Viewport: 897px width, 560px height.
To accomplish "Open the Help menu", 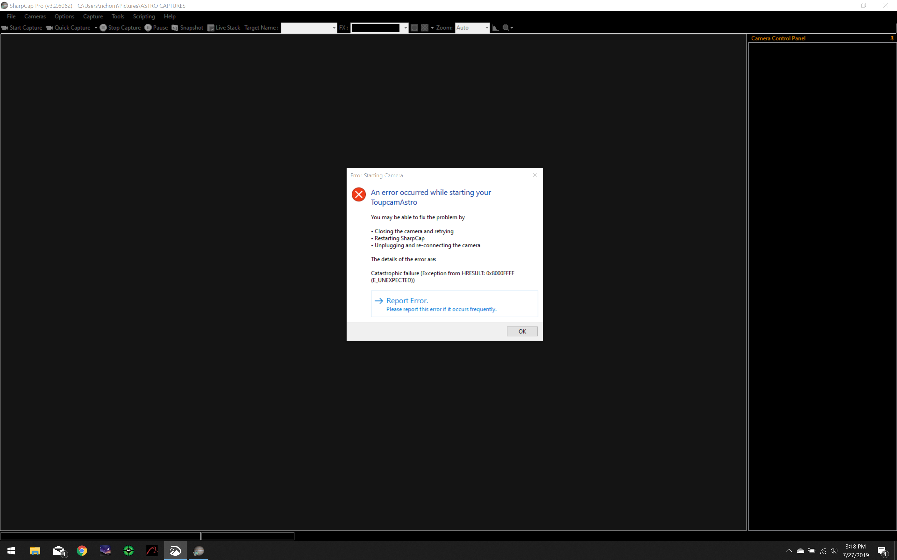I will tap(169, 16).
